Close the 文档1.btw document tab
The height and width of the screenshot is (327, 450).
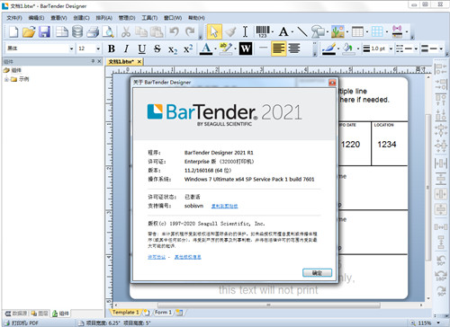139,62
